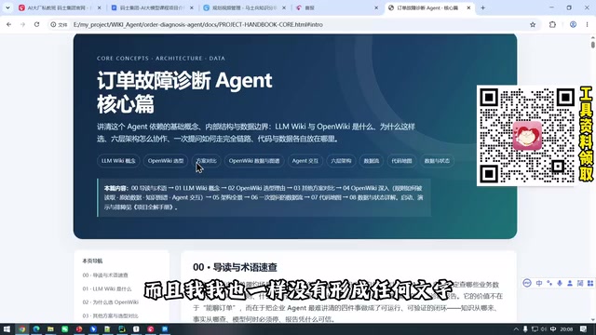Click the floating IME toolbar person icon

click(x=570, y=283)
